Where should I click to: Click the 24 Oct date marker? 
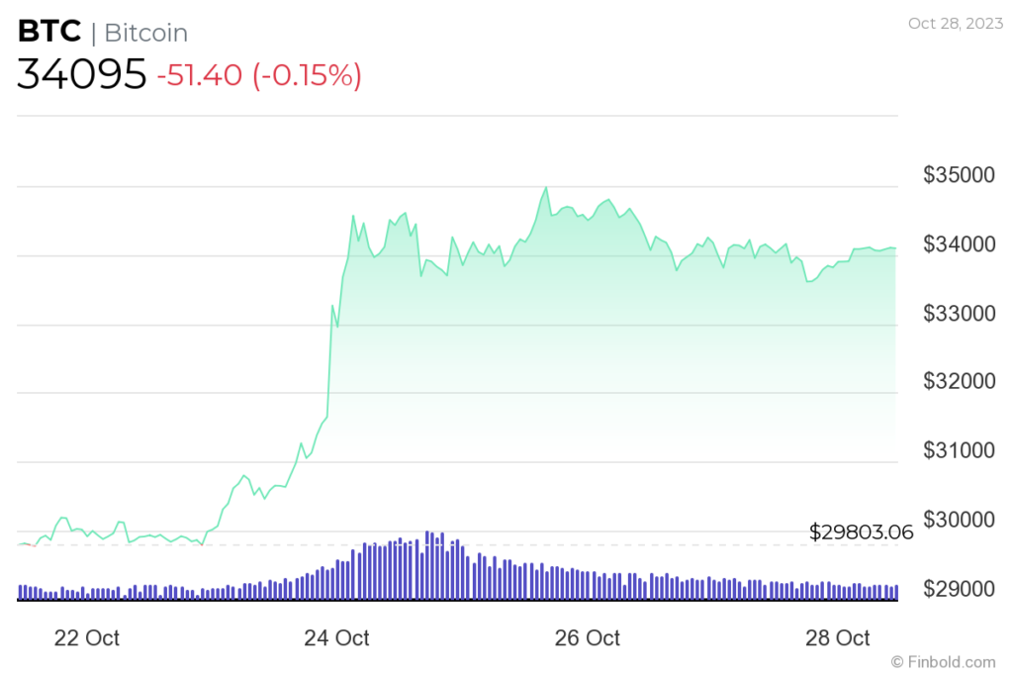pos(337,637)
